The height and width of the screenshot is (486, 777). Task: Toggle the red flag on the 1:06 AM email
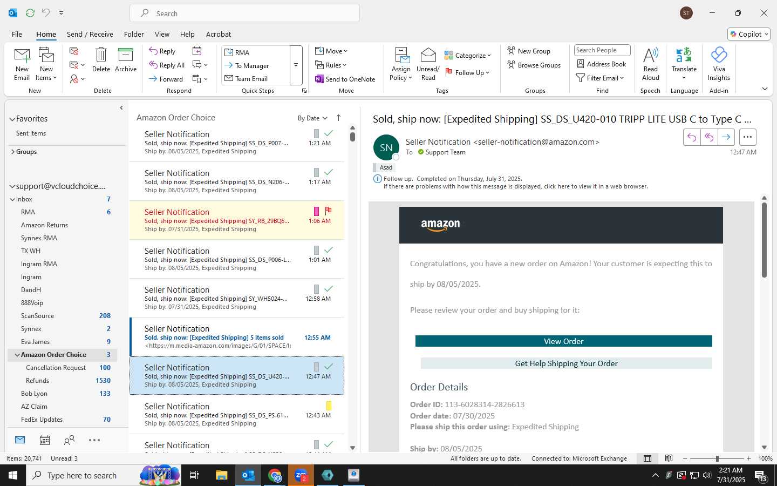329,211
